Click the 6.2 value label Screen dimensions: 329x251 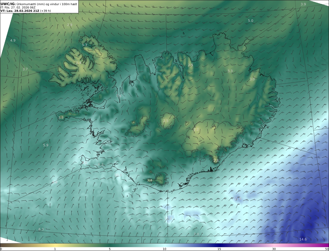pos(101,164)
